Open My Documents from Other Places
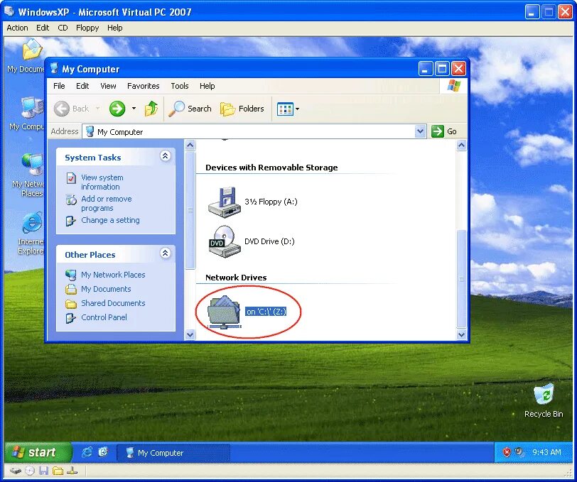 point(106,289)
